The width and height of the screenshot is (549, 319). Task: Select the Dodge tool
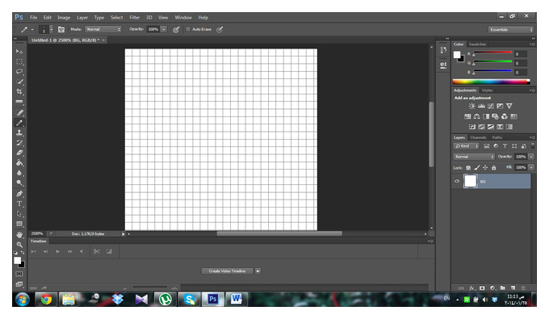[x=19, y=183]
